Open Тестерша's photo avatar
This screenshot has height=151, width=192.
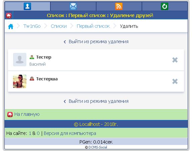[x=20, y=81]
